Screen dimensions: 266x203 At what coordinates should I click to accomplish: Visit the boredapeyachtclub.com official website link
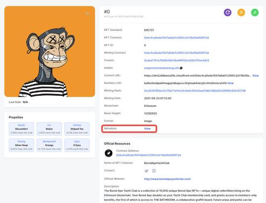[167, 179]
